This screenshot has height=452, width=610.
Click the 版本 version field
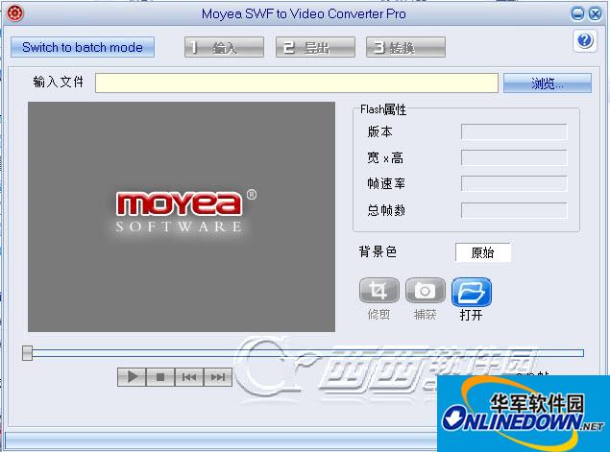point(514,131)
